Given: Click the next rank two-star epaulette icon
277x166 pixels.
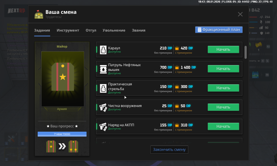Looking at the screenshot, I should [73, 147].
